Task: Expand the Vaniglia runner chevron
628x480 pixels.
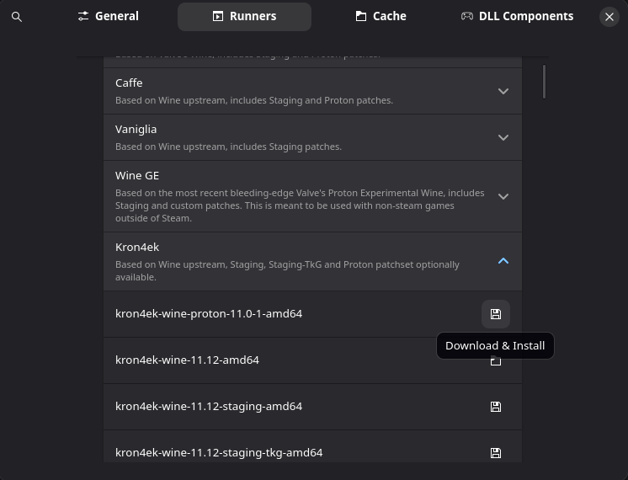Action: [x=503, y=137]
